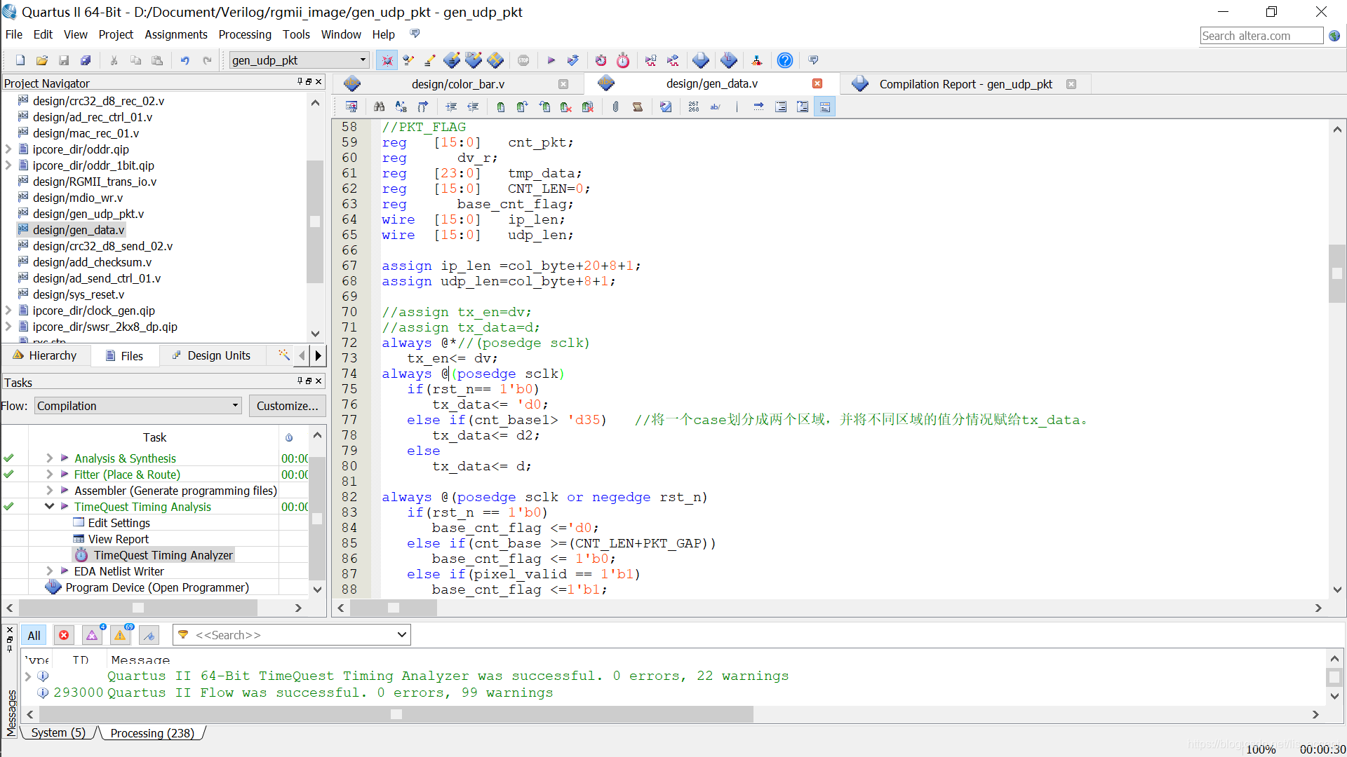
Task: Open the Processing menu
Action: pos(245,34)
